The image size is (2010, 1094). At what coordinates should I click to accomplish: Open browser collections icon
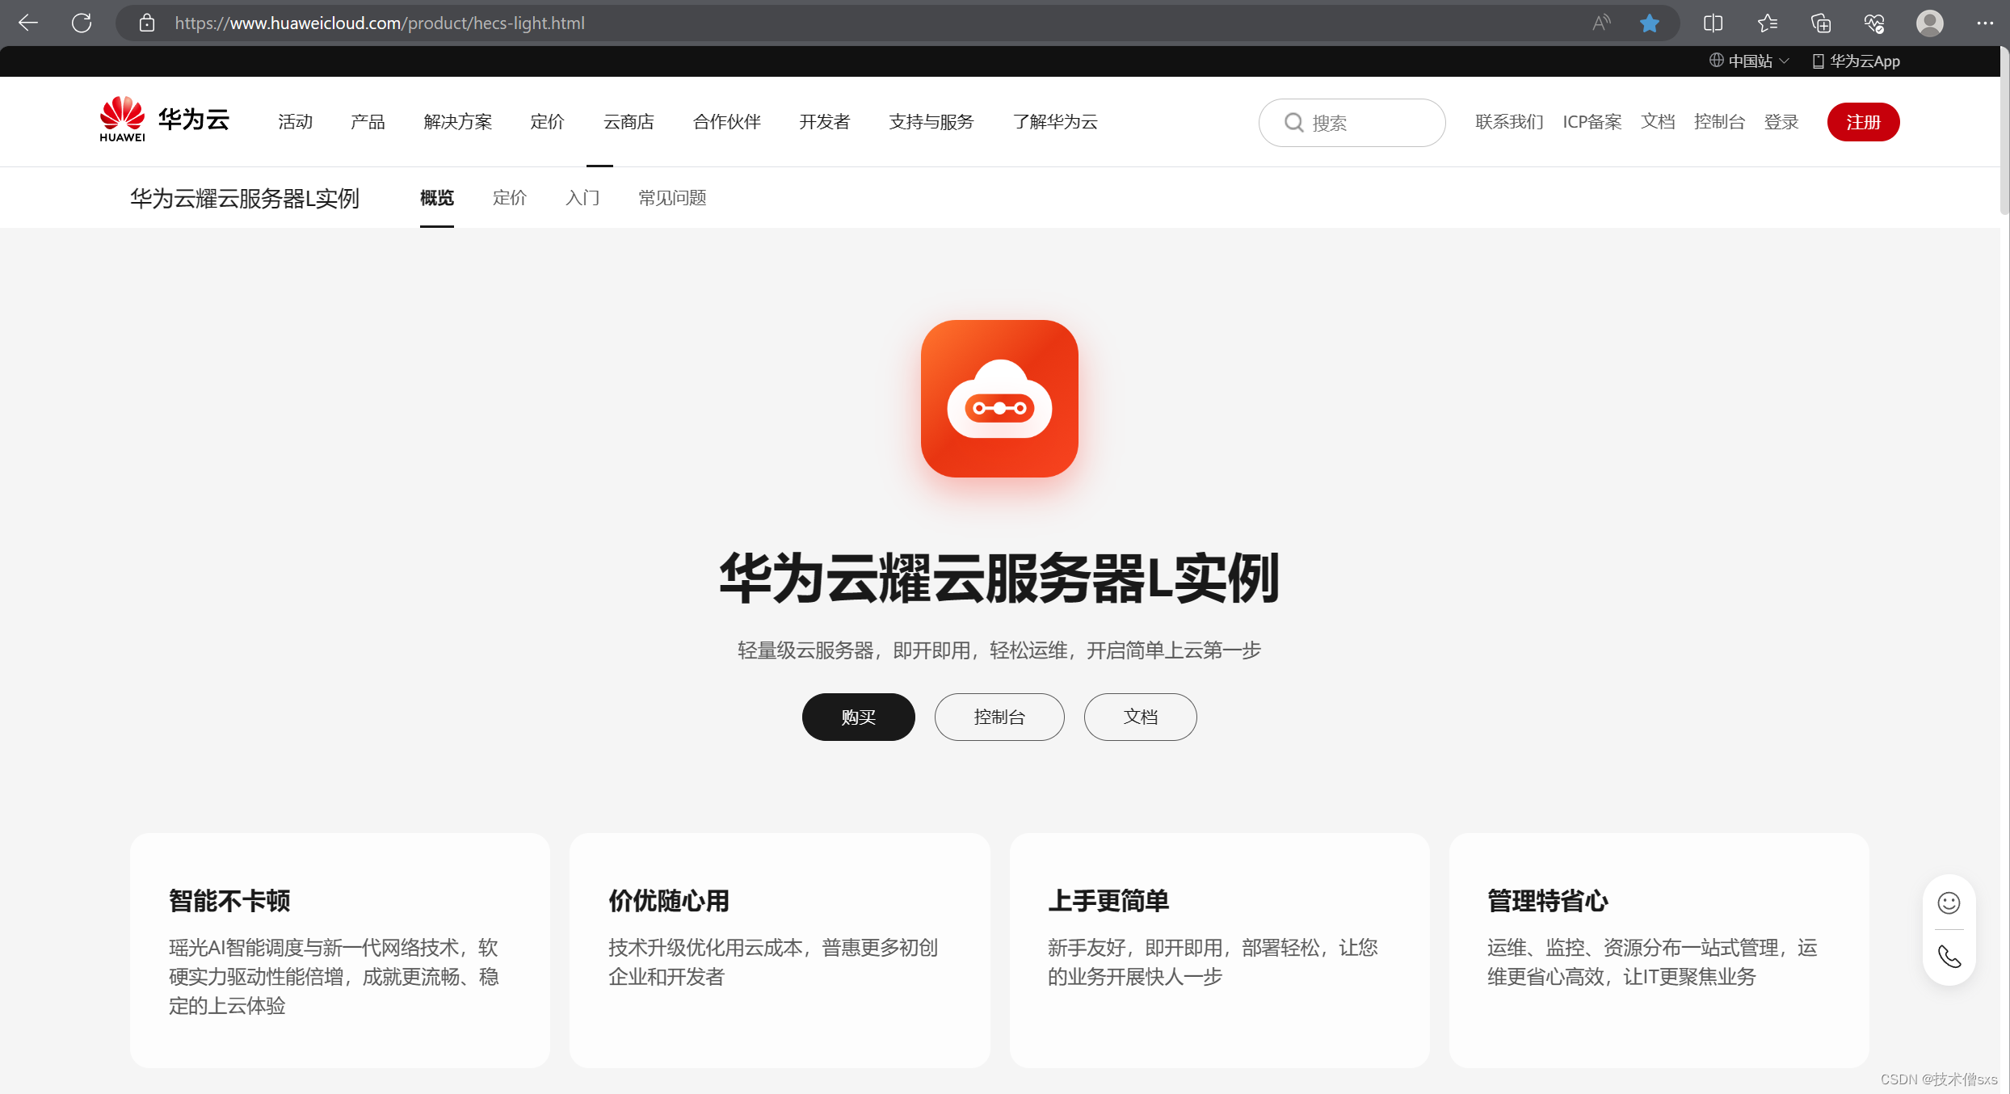(1820, 23)
